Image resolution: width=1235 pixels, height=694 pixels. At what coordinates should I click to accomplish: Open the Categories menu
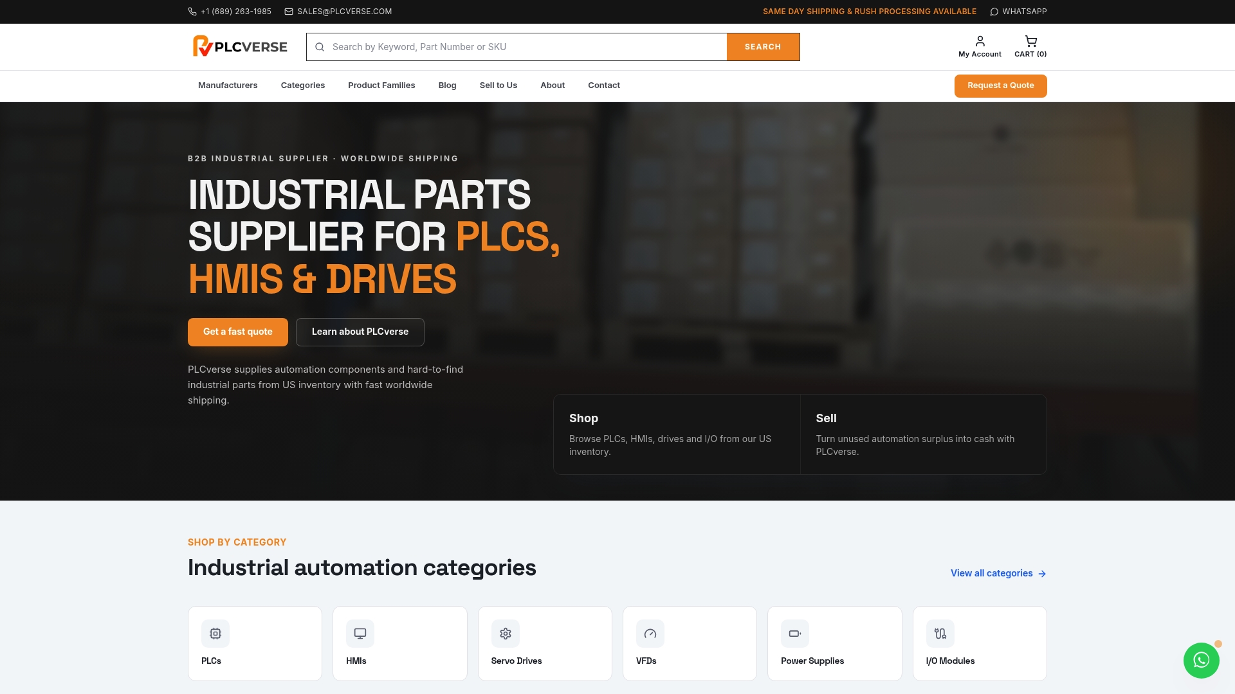[x=303, y=85]
